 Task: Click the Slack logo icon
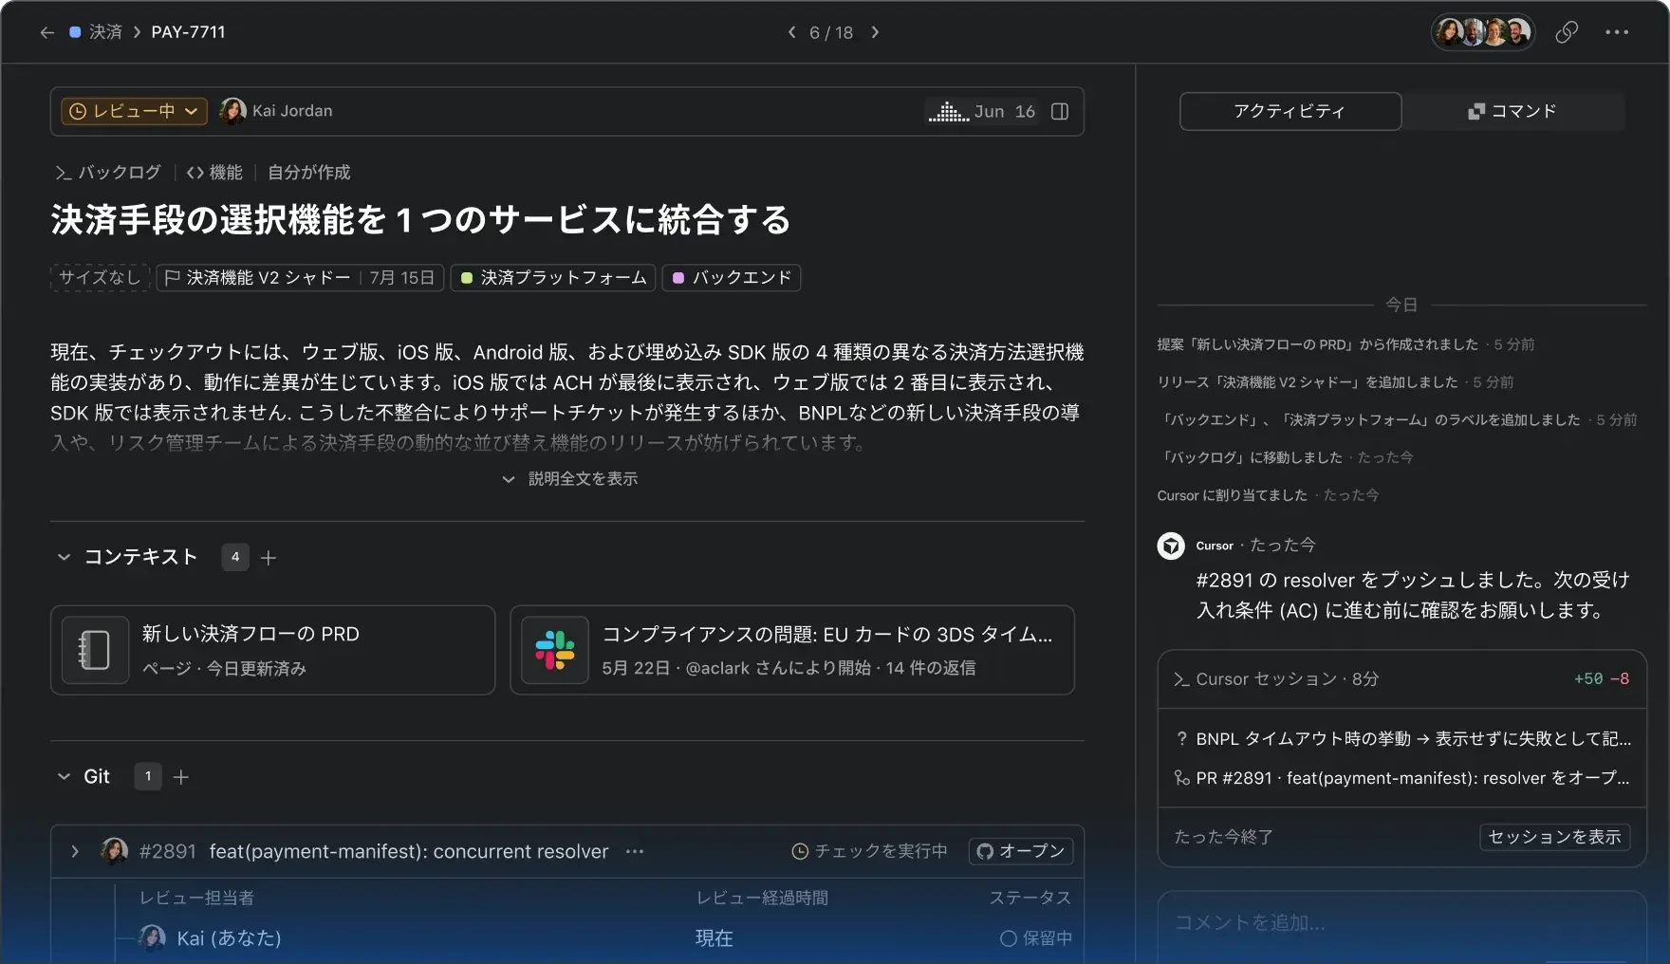pyautogui.click(x=555, y=650)
